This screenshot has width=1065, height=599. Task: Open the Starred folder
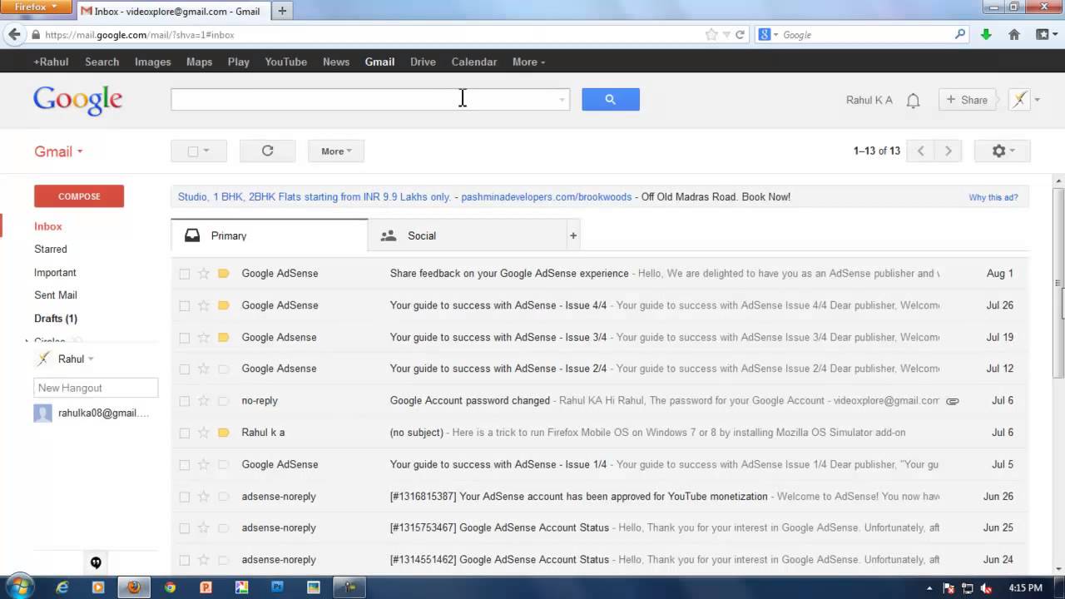click(51, 249)
